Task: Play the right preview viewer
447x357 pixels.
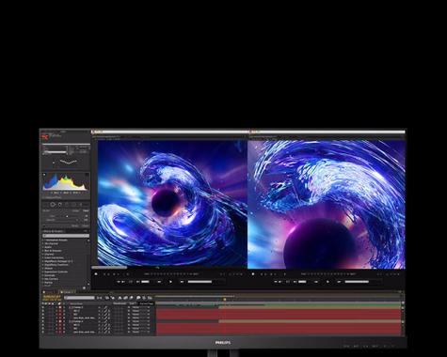Action: click(x=327, y=282)
